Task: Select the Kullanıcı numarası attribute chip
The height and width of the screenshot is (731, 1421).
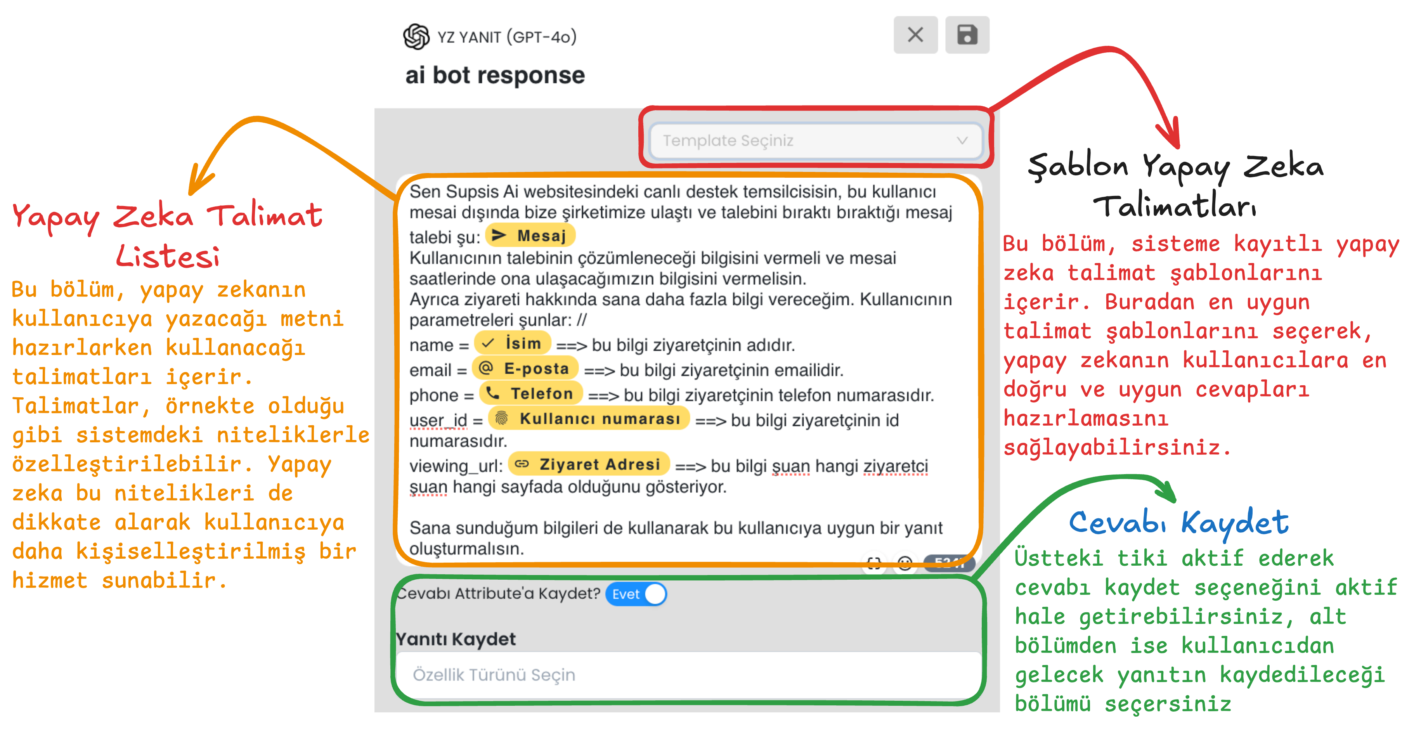Action: click(x=589, y=419)
